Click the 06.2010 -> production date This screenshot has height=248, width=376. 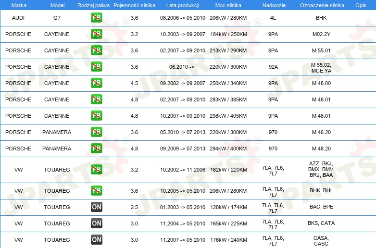click(182, 67)
